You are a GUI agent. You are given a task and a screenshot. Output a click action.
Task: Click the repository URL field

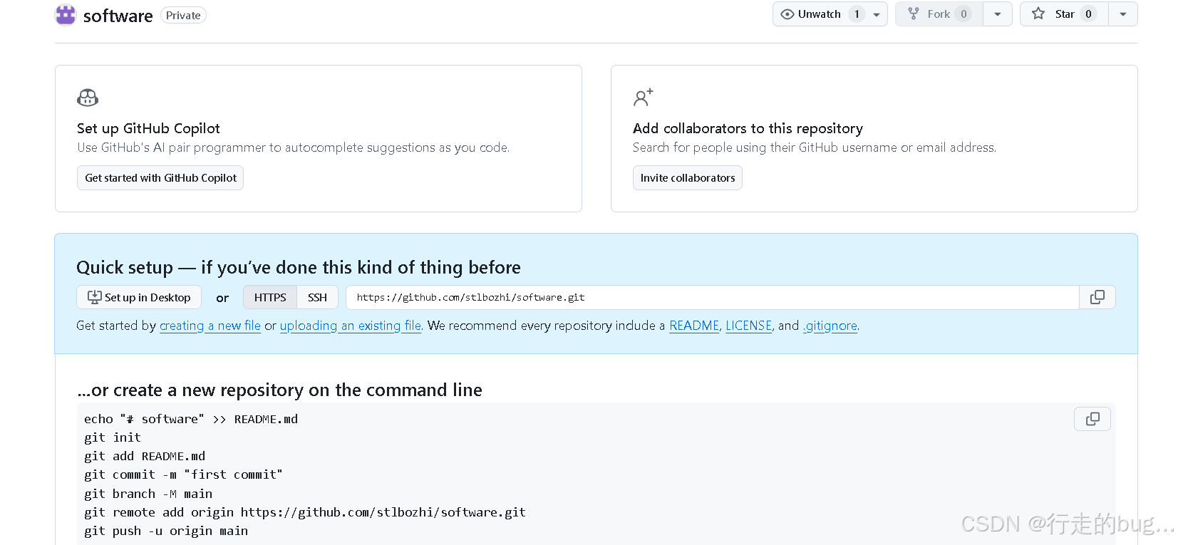pyautogui.click(x=713, y=298)
